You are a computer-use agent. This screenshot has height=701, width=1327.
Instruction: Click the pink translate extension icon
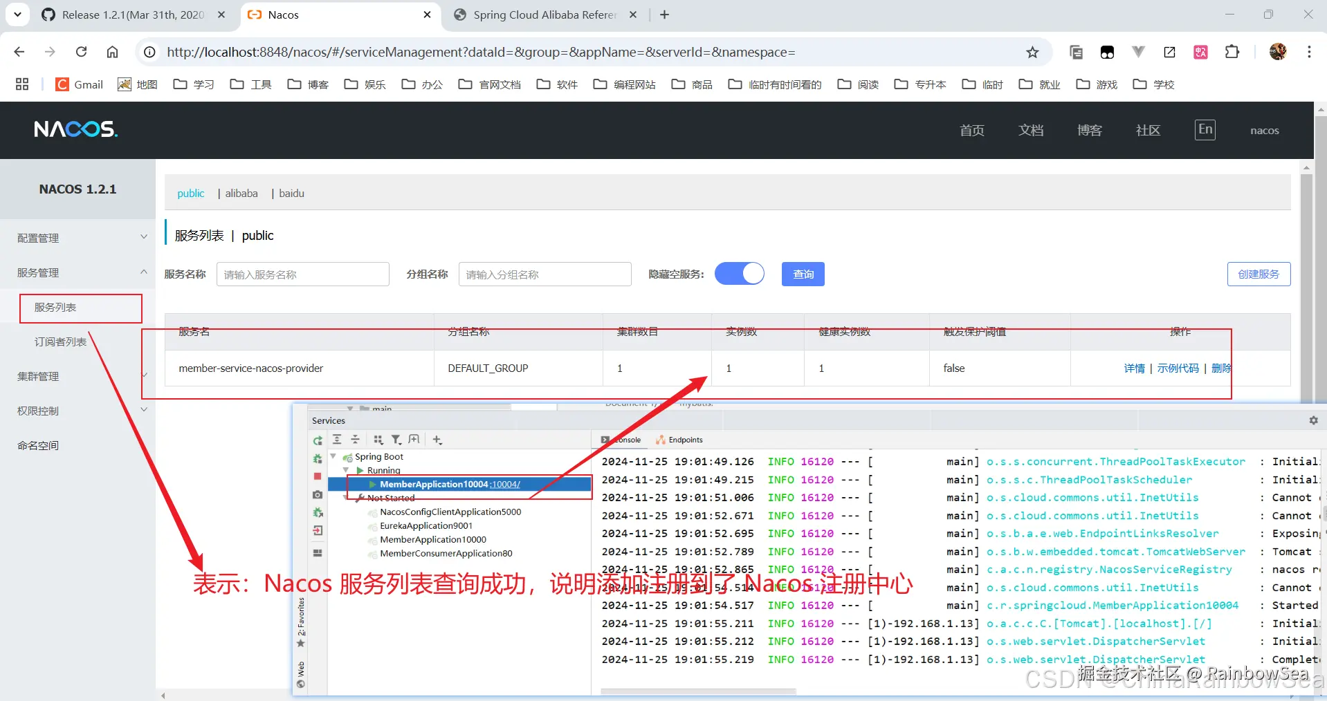click(1200, 52)
